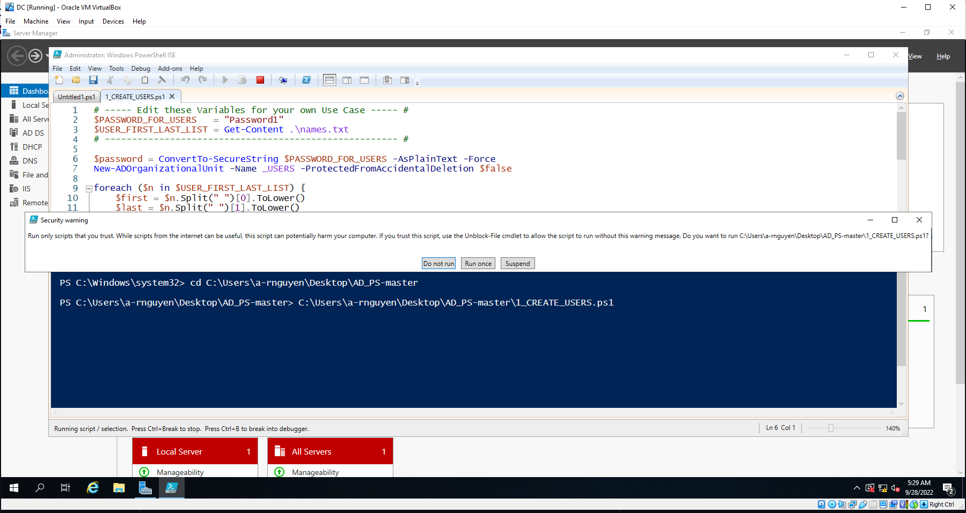Screen dimensions: 966x513
Task: Open a script with the folder icon
Action: (x=76, y=80)
